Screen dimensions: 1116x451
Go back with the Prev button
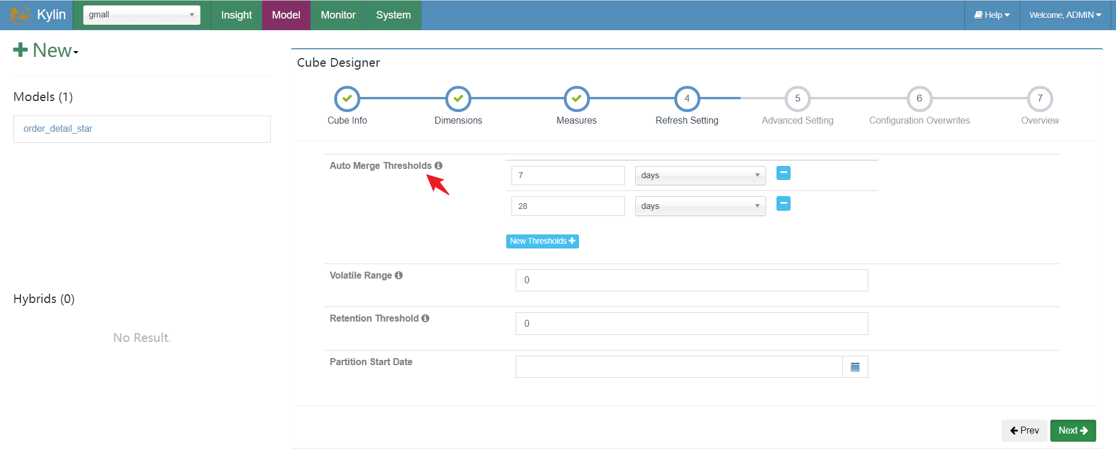[x=1024, y=431]
